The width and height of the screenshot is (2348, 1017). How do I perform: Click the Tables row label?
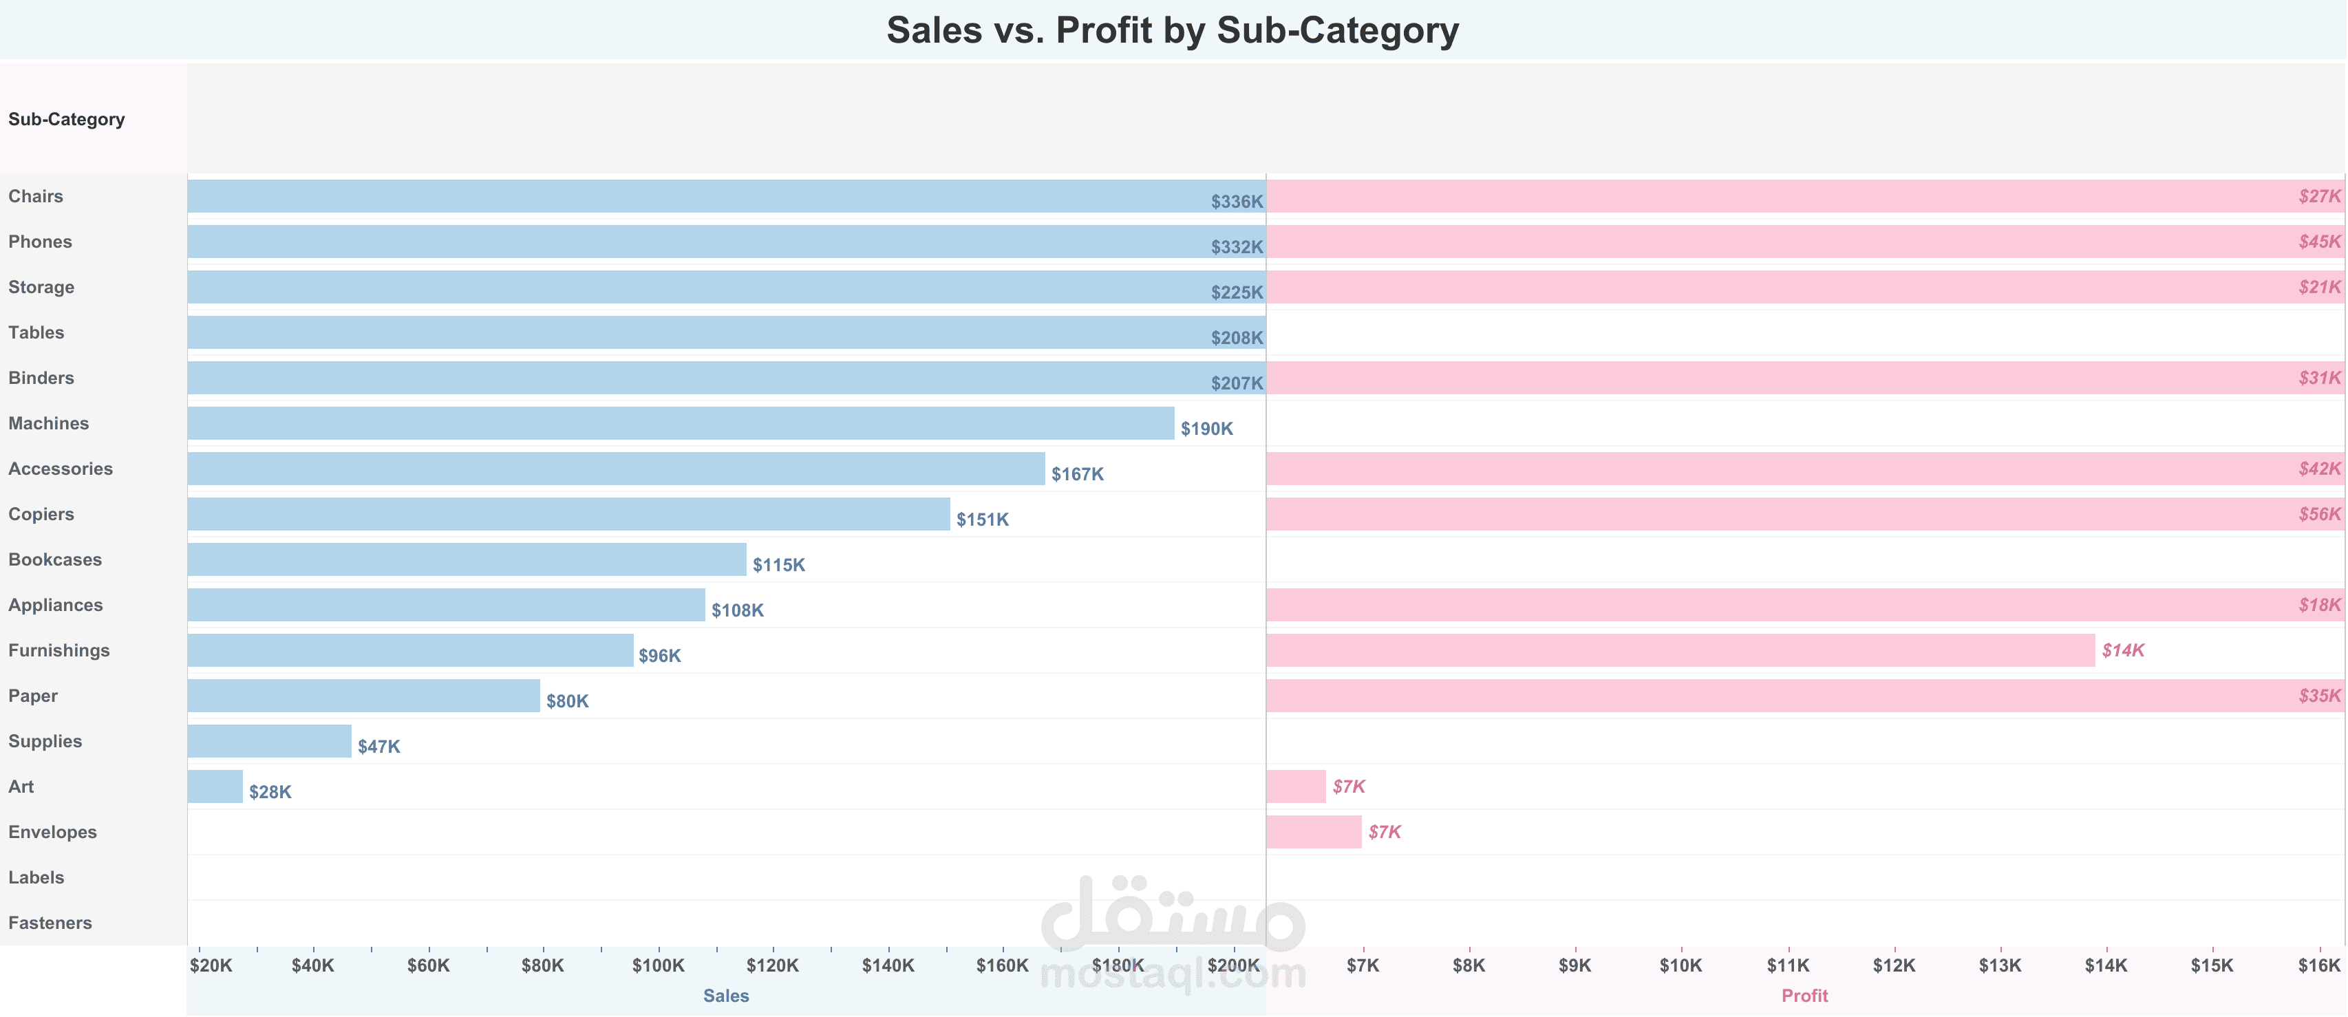point(36,332)
